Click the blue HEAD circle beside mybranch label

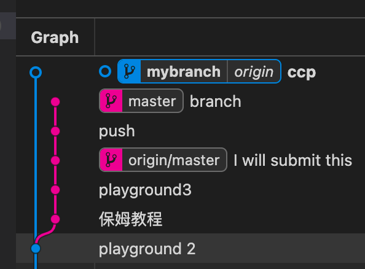(x=105, y=71)
